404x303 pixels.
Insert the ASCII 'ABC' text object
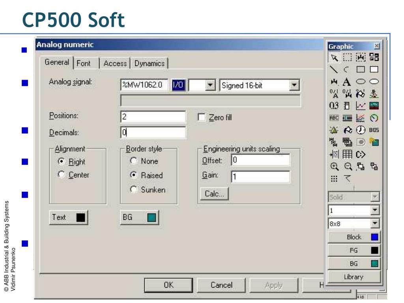(334, 118)
